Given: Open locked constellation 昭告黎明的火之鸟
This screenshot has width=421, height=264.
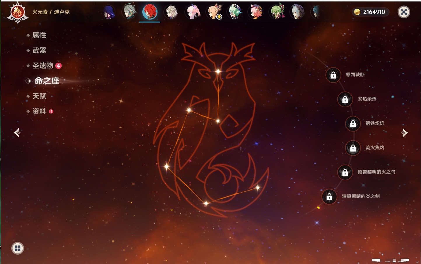Looking at the screenshot, I should click(345, 172).
